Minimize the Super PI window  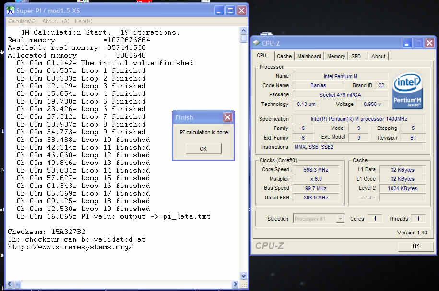pos(219,11)
